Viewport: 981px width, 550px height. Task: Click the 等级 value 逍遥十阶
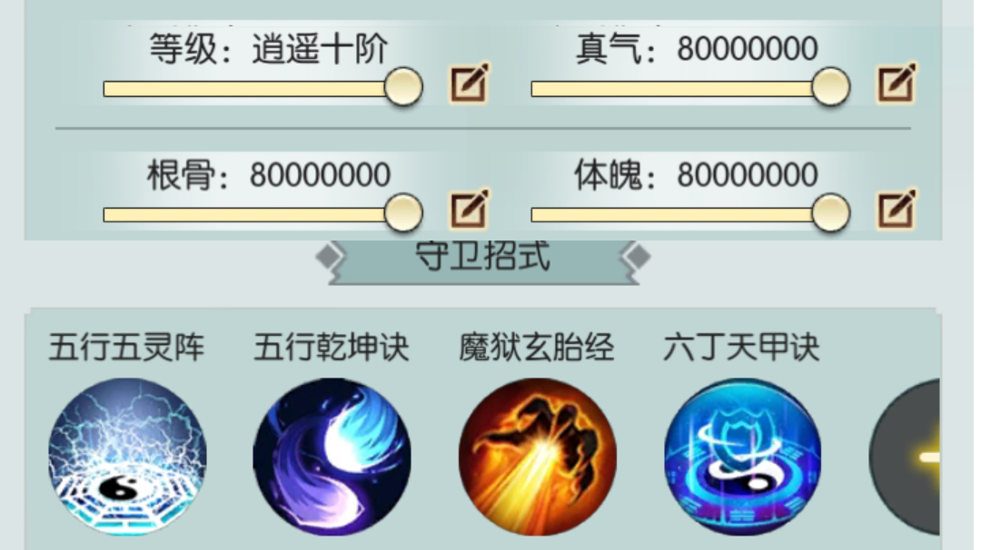(321, 49)
